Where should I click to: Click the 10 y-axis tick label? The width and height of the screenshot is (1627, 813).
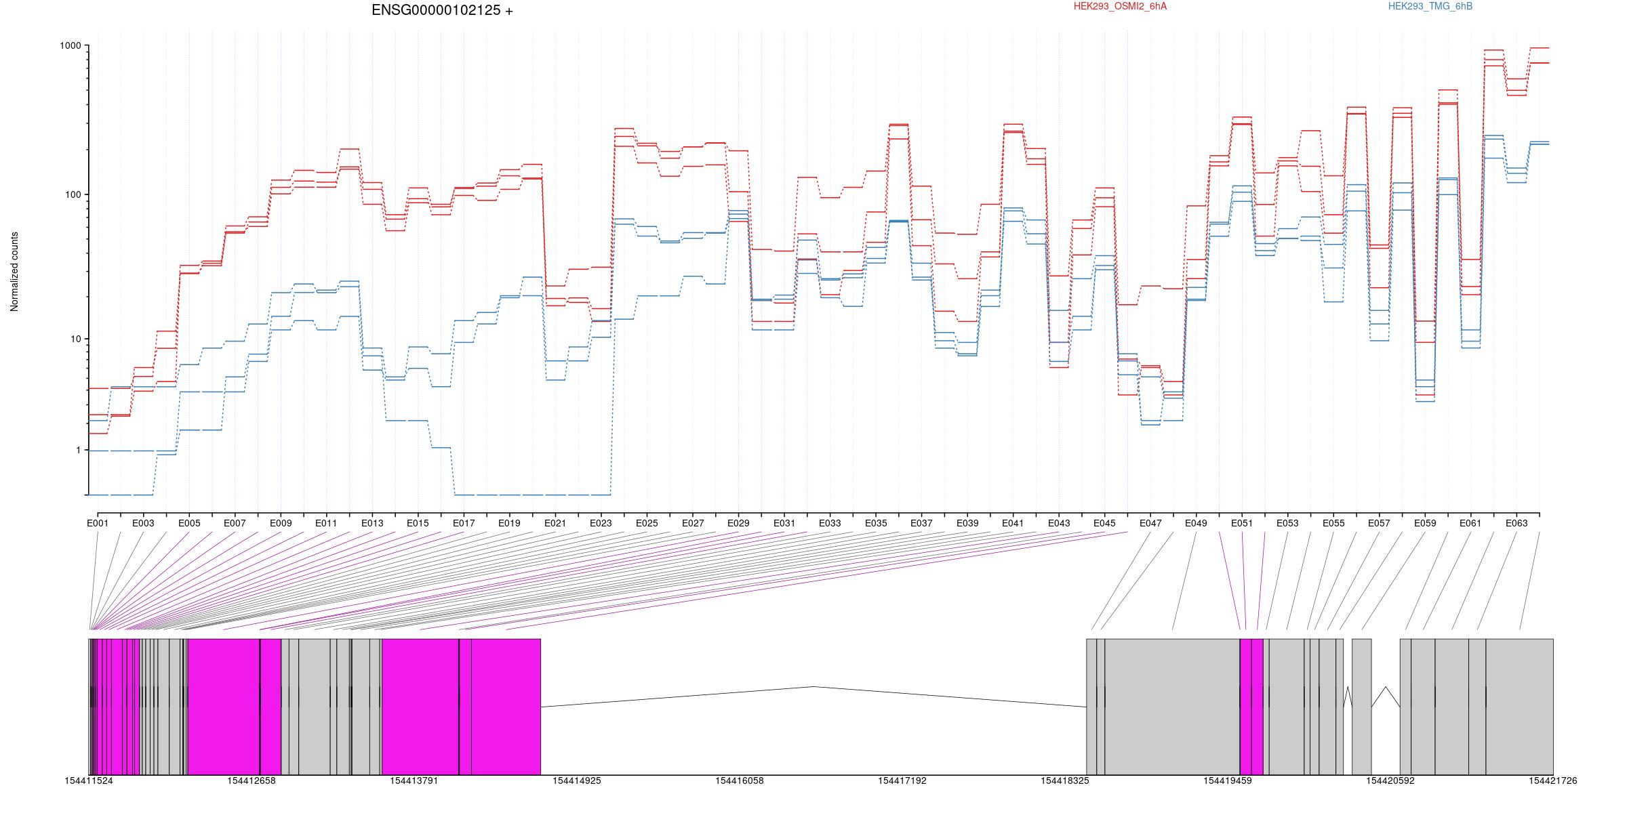[x=76, y=339]
